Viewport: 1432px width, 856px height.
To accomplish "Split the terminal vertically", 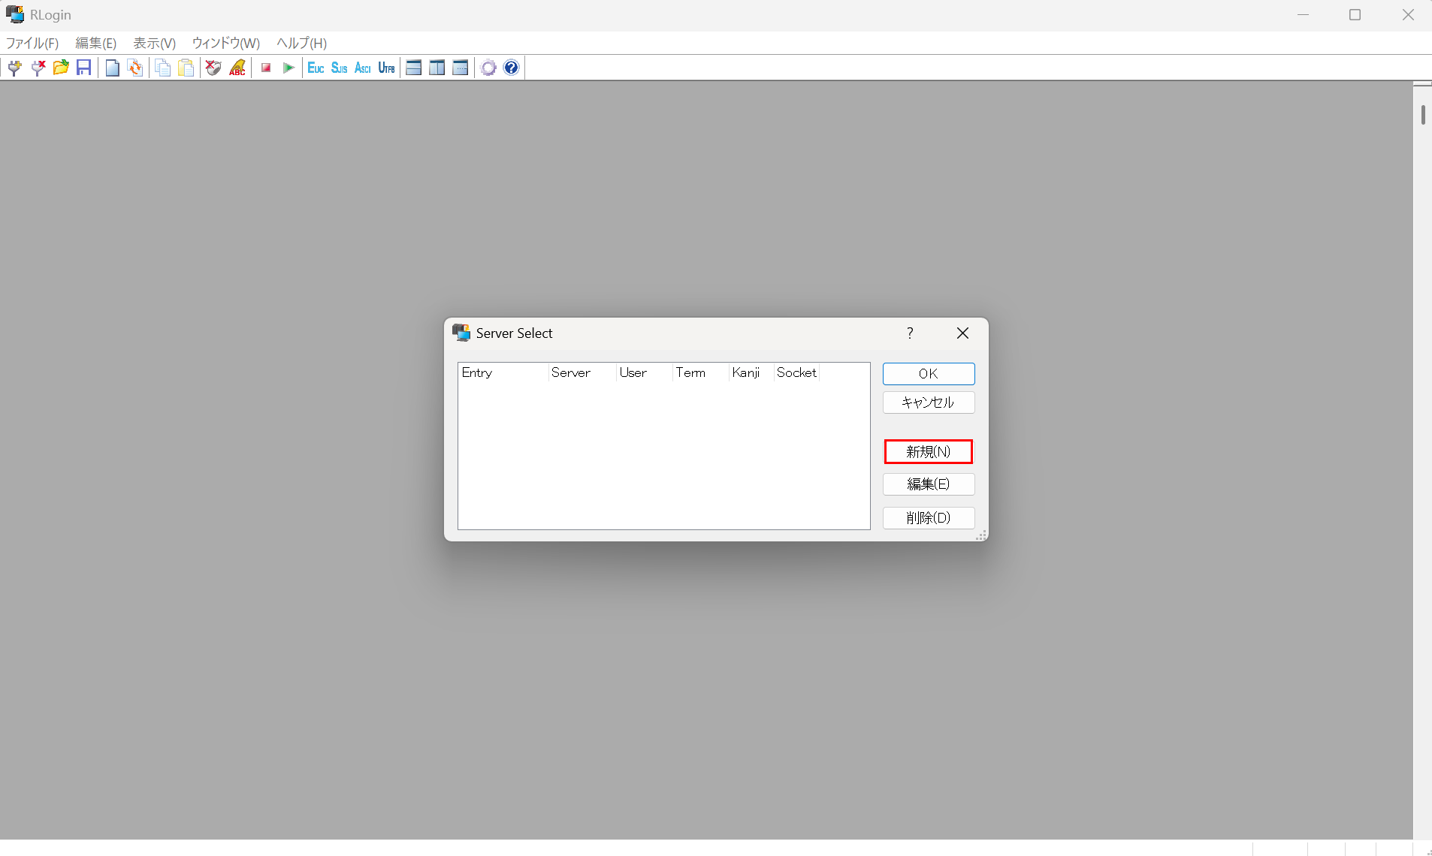I will (x=437, y=68).
